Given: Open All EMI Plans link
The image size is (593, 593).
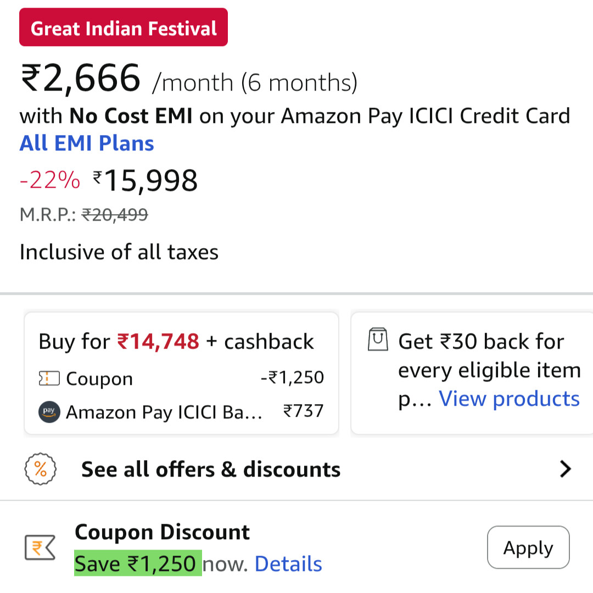Looking at the screenshot, I should (x=87, y=143).
